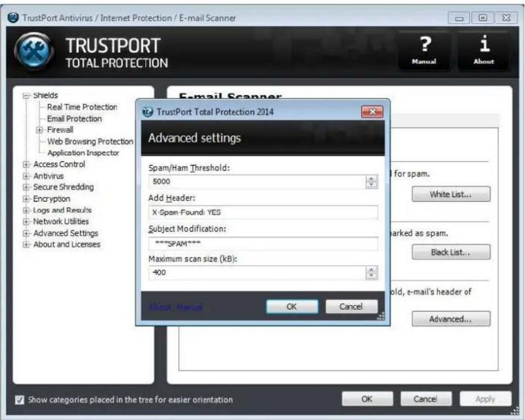525x420 pixels.
Task: Open the Manual help icon in header
Action: (x=424, y=51)
